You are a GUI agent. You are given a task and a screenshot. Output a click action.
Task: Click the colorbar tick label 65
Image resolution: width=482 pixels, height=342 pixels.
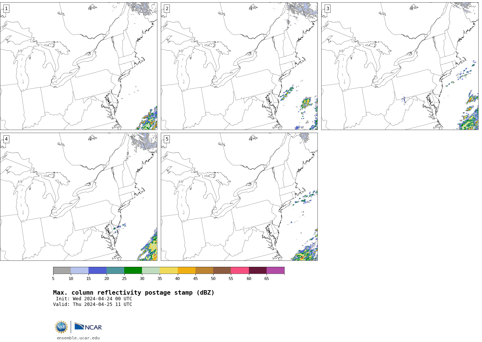click(x=267, y=278)
